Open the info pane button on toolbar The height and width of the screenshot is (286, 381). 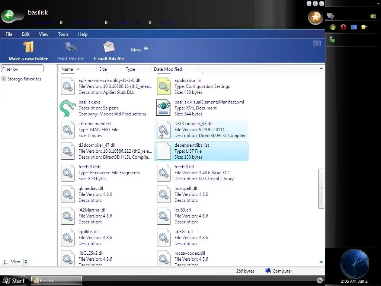click(317, 44)
